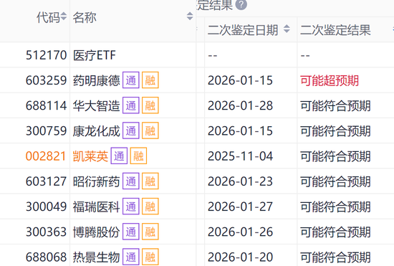Open stock 华大智造 by name
Viewport: 394px width, 266px height.
tap(96, 105)
